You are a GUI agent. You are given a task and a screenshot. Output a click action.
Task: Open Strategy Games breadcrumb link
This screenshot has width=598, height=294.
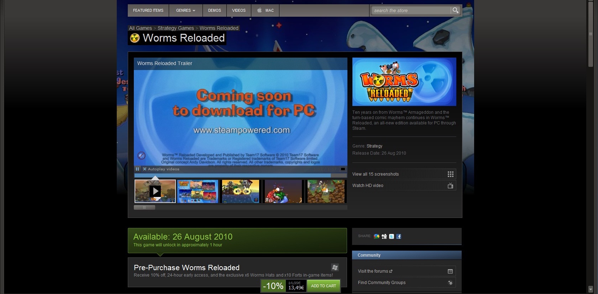tap(176, 28)
